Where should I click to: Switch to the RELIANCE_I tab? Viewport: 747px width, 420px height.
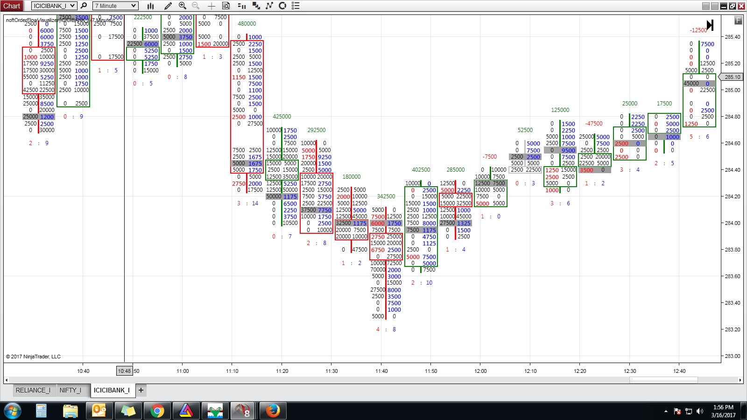(33, 390)
